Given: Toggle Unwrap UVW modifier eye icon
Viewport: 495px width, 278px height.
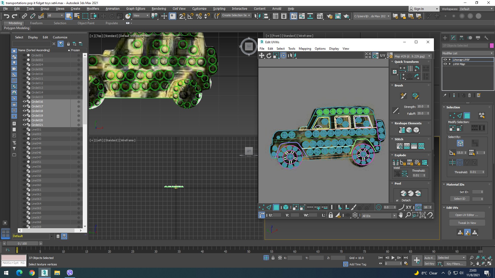Looking at the screenshot, I should point(445,59).
